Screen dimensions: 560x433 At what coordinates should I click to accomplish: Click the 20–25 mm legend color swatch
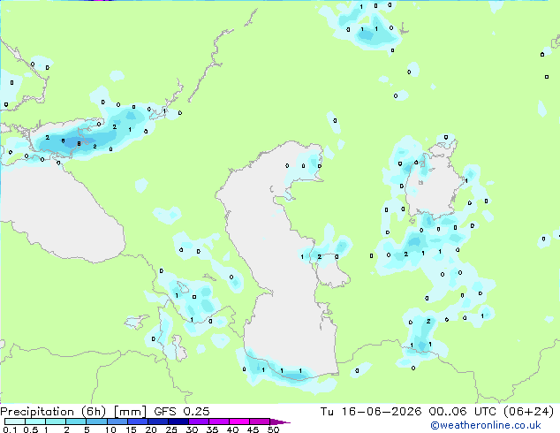pyautogui.click(x=157, y=422)
